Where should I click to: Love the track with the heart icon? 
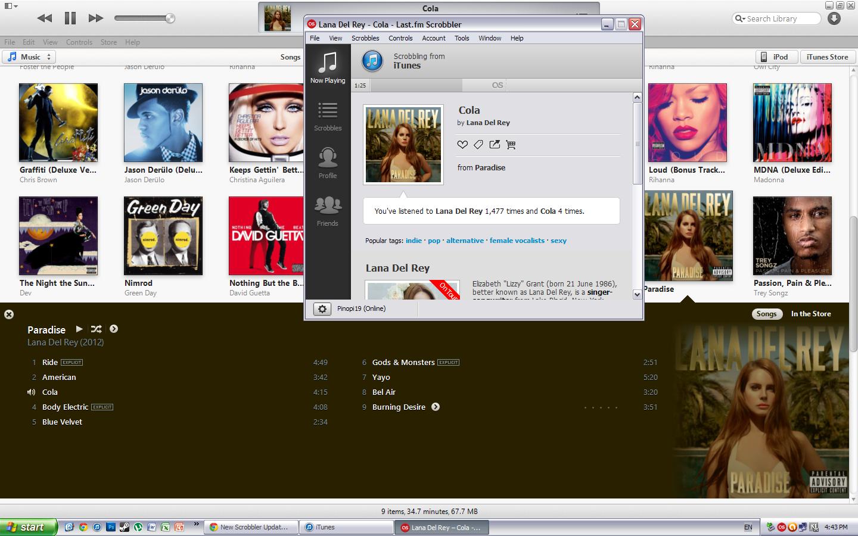pos(462,144)
